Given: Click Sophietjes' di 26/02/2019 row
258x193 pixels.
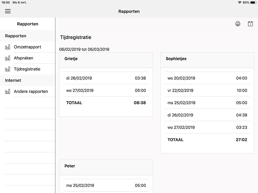Looking at the screenshot, I should point(207,115).
